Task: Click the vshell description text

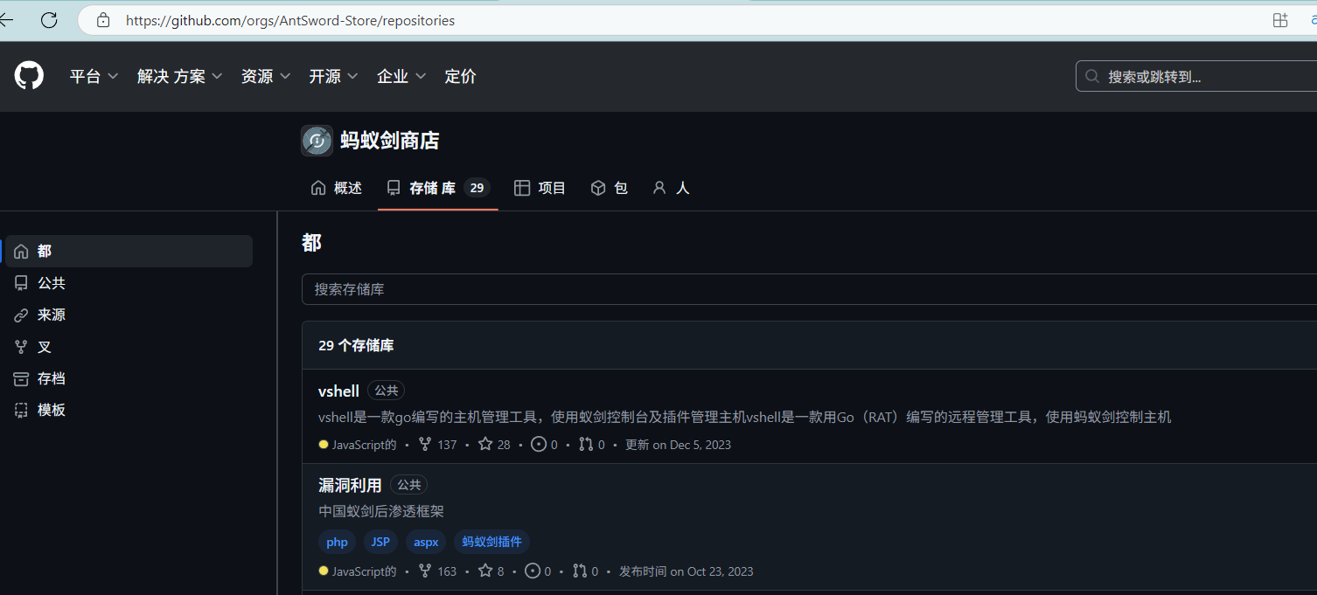Action: (x=744, y=417)
